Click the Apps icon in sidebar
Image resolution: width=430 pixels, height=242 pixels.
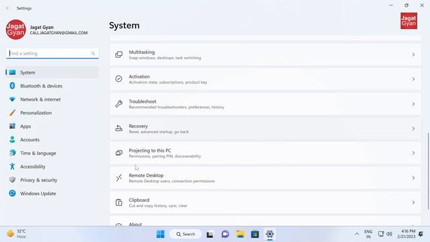pyautogui.click(x=12, y=126)
